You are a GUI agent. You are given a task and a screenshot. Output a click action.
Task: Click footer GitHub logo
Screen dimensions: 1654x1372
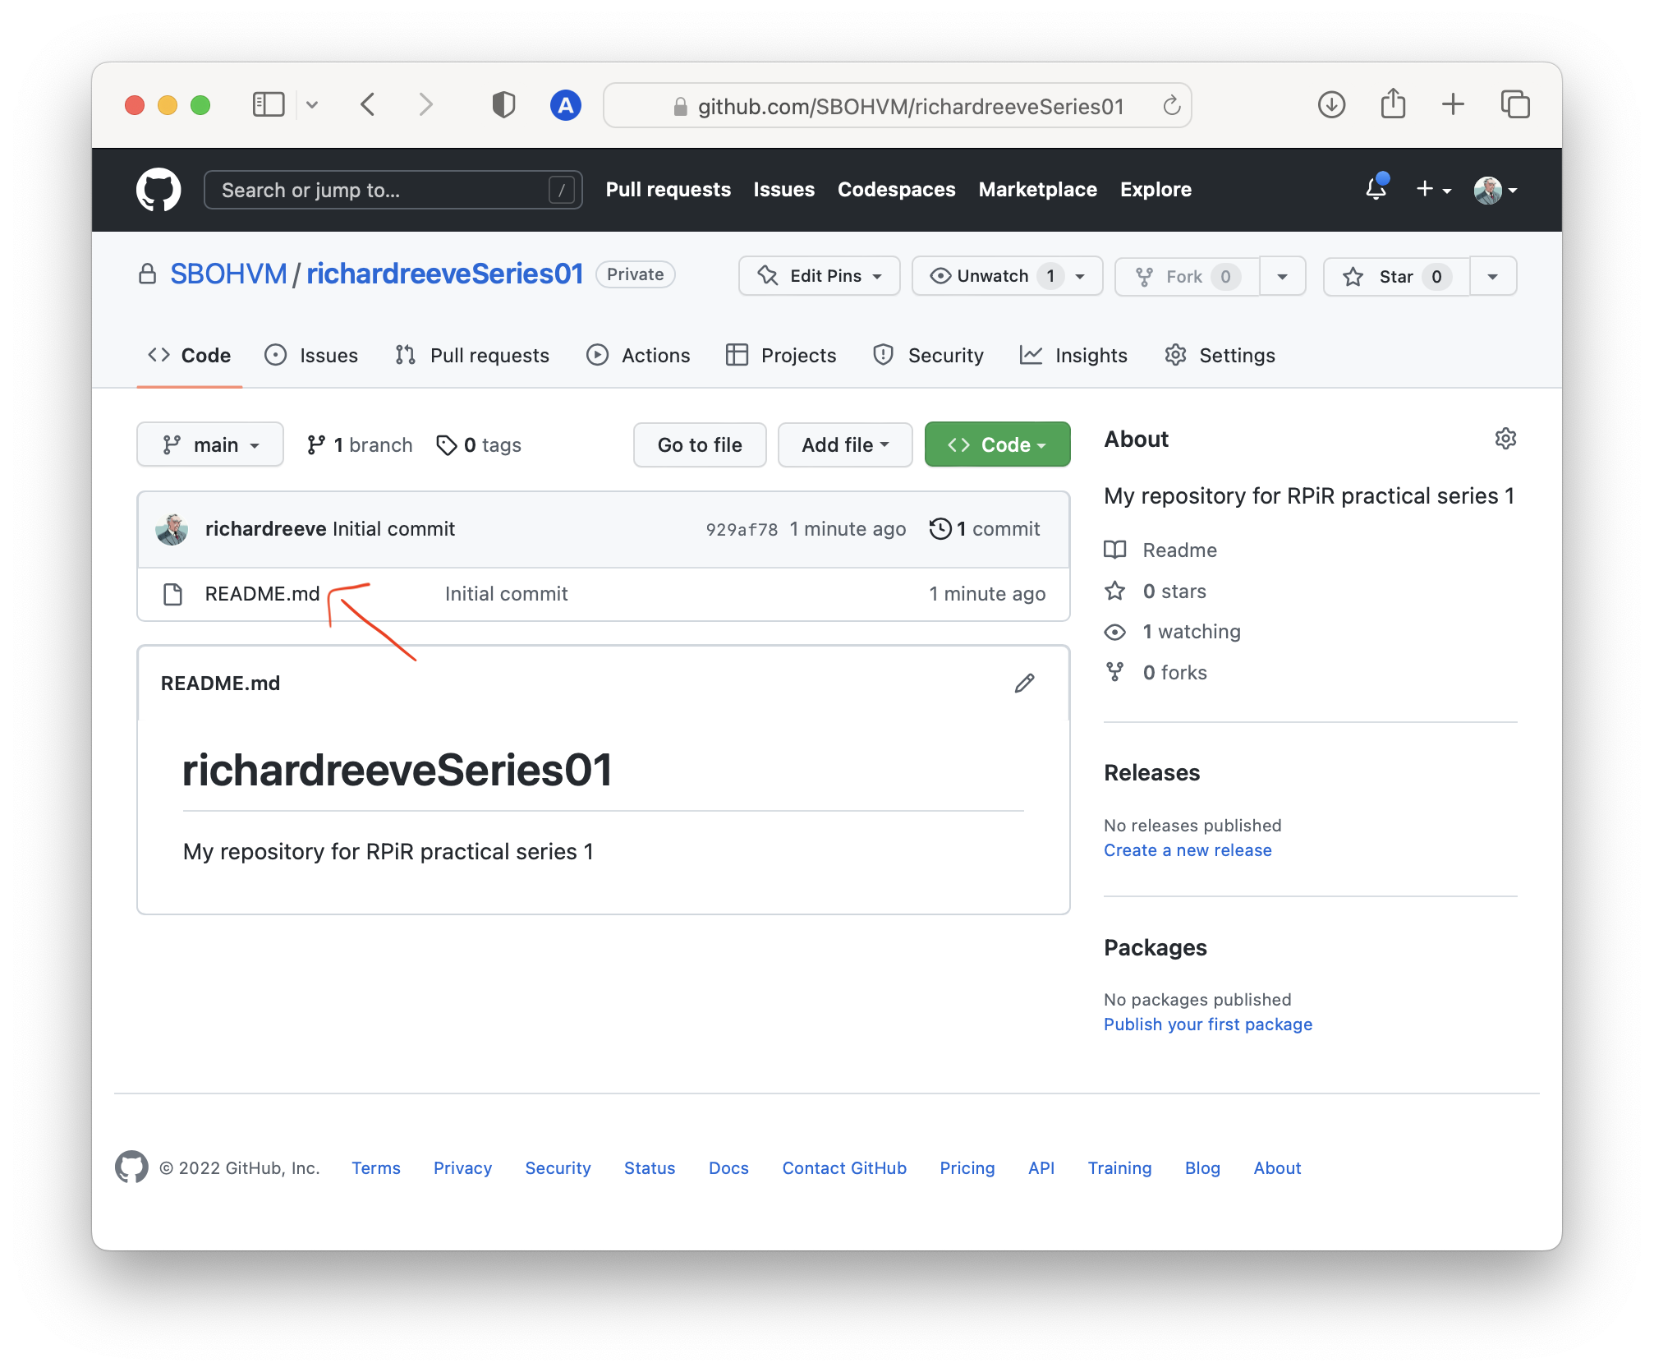pyautogui.click(x=131, y=1167)
